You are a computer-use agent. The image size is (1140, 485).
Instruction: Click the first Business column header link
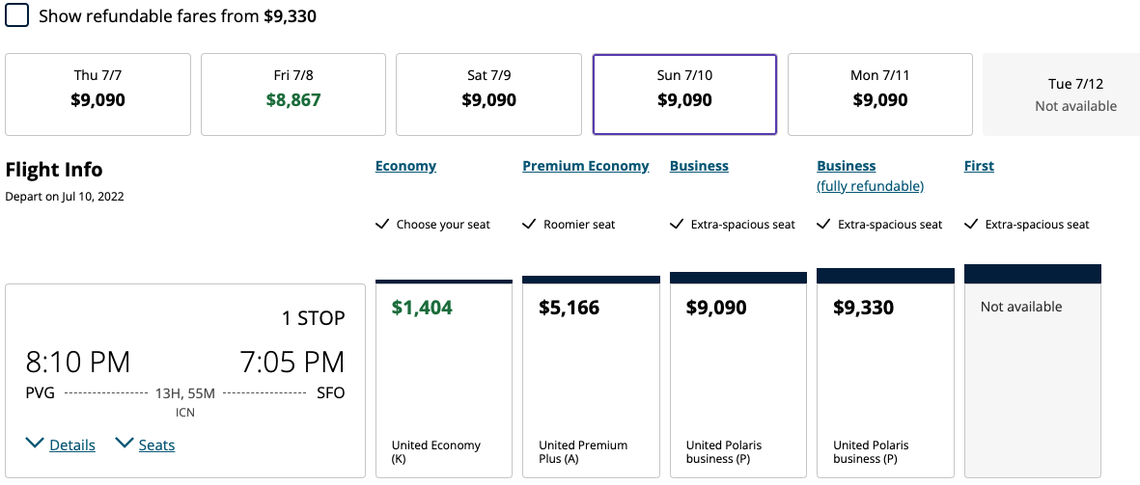pos(699,166)
